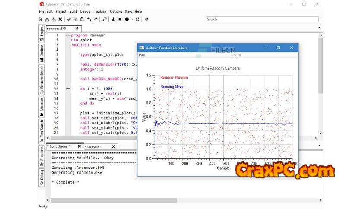This screenshot has width=361, height=209.
Task: Click the Clean project broom icon
Action: [x=114, y=19]
